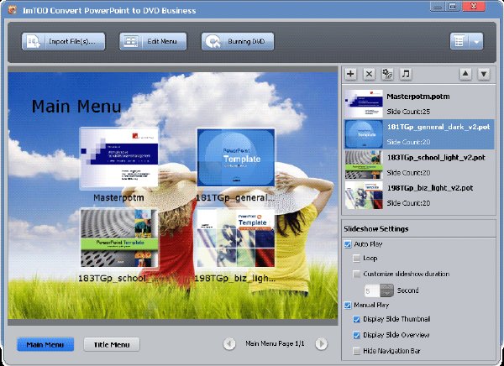Toggle the Auto Play checkbox
The width and height of the screenshot is (504, 366).
coord(348,244)
